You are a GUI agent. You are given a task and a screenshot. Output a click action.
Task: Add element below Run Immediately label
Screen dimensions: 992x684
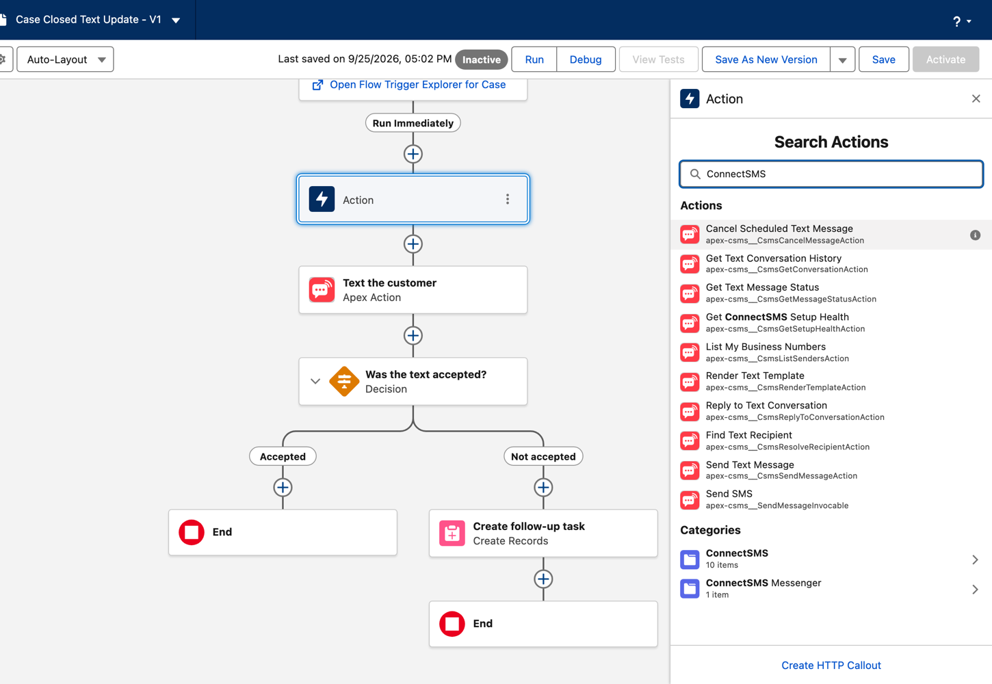tap(413, 154)
